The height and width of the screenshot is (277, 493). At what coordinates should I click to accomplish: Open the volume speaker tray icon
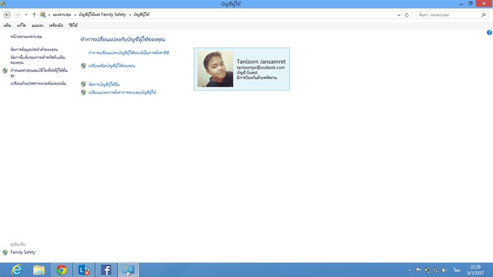pos(444,270)
